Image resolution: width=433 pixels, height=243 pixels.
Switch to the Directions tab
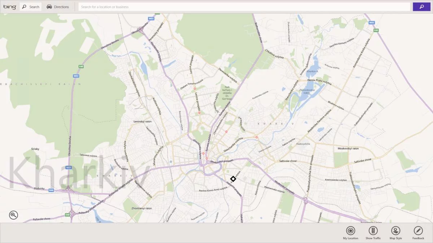pos(58,7)
